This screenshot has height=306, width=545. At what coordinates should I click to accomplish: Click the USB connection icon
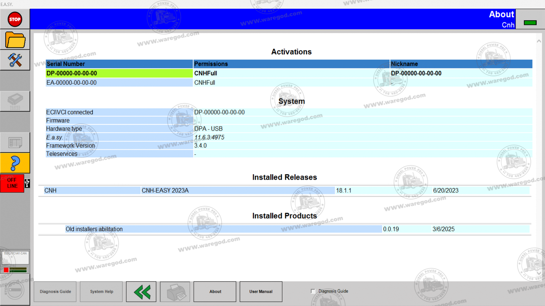pos(27,183)
